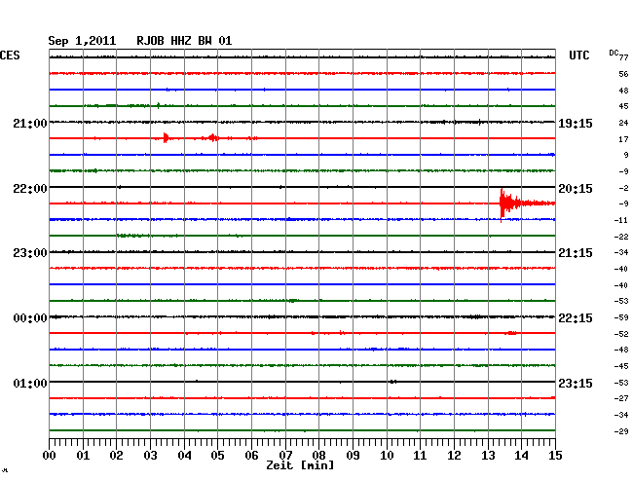This screenshot has width=633, height=481.
Task: Click the DC offset value '-29'
Action: coord(621,431)
